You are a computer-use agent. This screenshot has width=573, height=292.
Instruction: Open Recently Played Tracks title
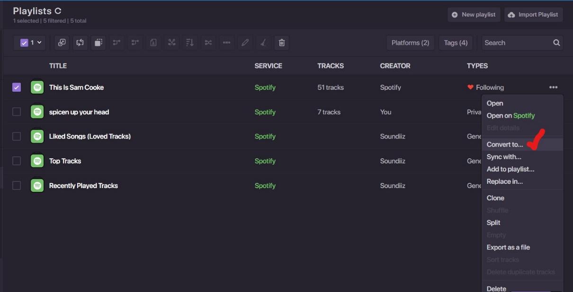[x=83, y=186]
